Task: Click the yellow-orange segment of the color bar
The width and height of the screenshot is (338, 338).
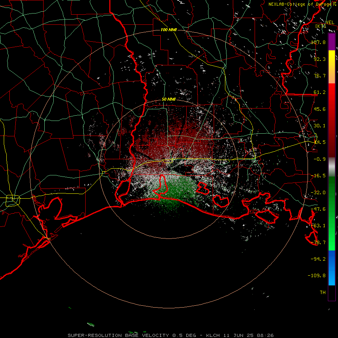Action: pos(332,67)
